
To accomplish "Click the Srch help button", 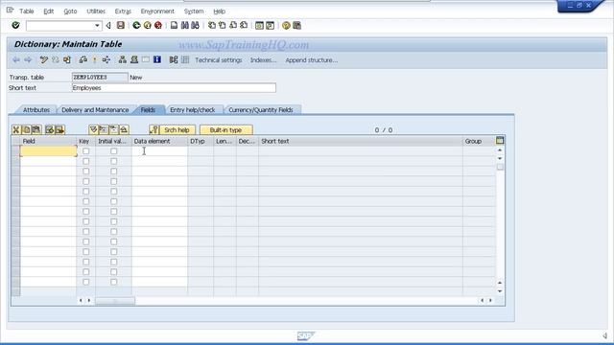I will tap(177, 130).
